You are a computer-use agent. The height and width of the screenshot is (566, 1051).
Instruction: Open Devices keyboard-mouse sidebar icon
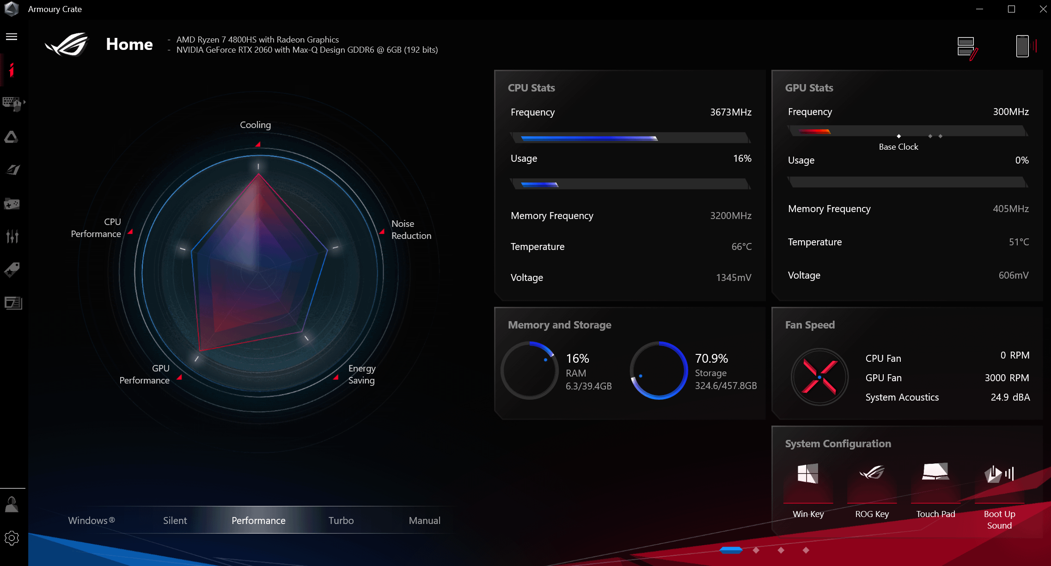(x=11, y=103)
